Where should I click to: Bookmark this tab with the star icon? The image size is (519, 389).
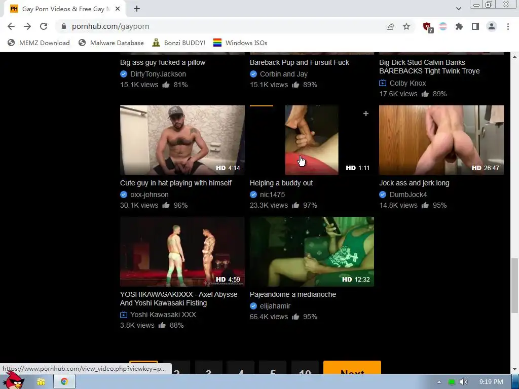point(406,26)
